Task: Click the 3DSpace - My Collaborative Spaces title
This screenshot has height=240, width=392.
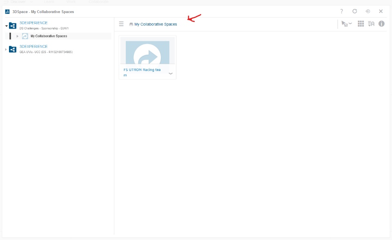Action: point(43,12)
